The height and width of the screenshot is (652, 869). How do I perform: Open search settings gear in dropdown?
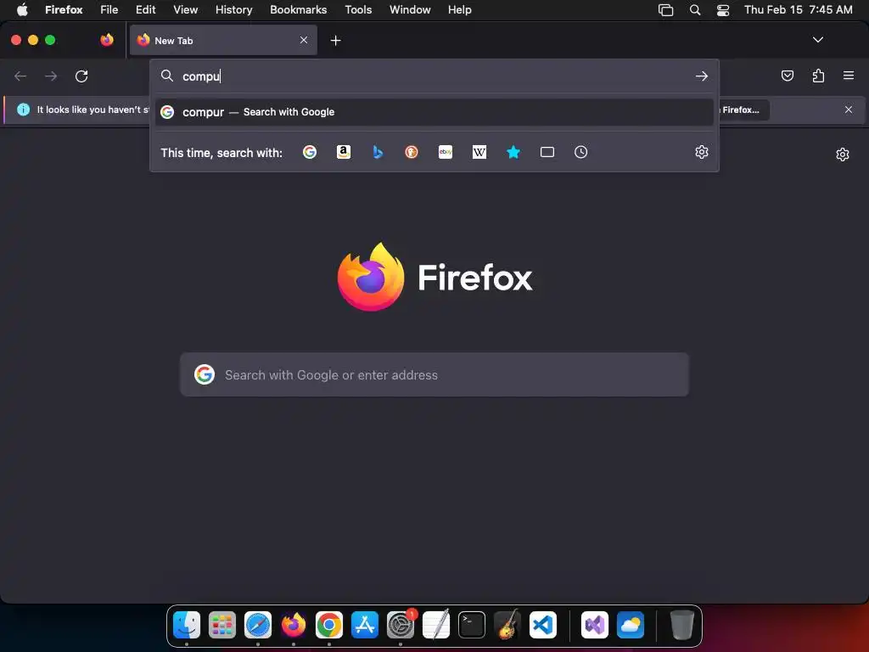702,152
